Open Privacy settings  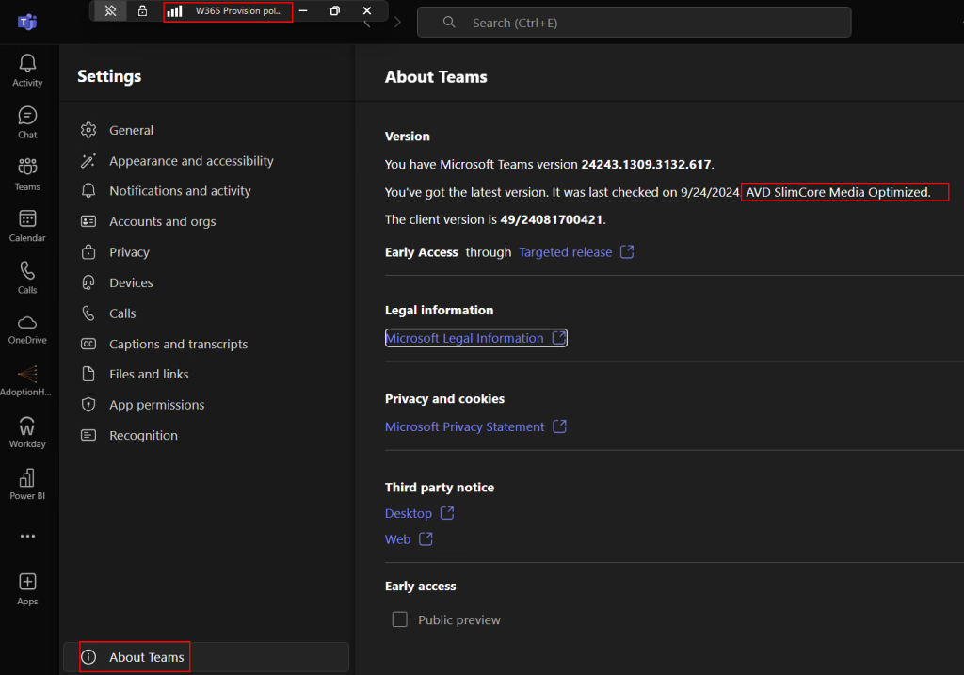click(129, 252)
